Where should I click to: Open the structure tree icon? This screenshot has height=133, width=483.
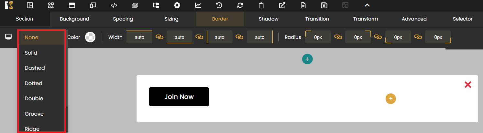(156, 5)
